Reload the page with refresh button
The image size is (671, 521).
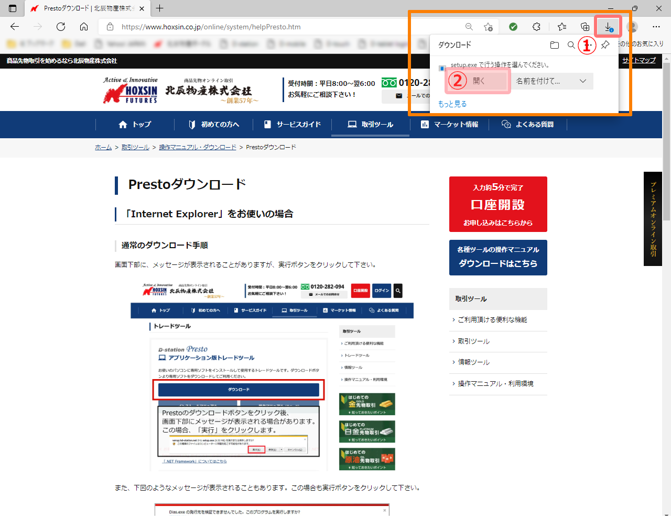tap(61, 27)
